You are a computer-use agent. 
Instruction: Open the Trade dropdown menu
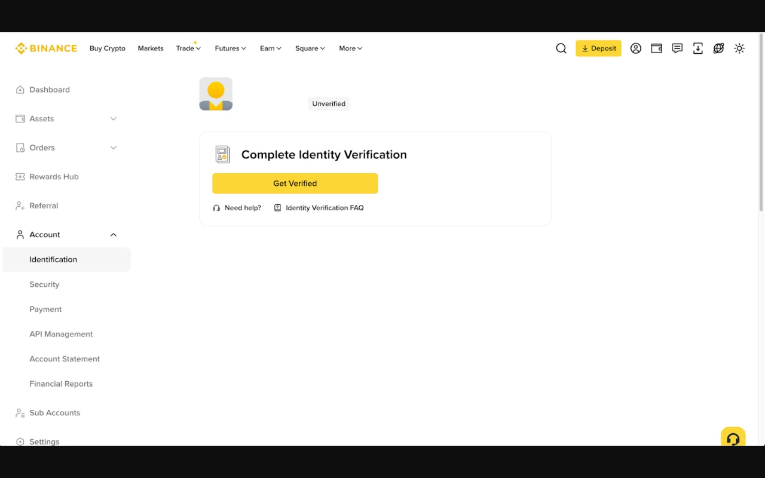click(x=188, y=48)
